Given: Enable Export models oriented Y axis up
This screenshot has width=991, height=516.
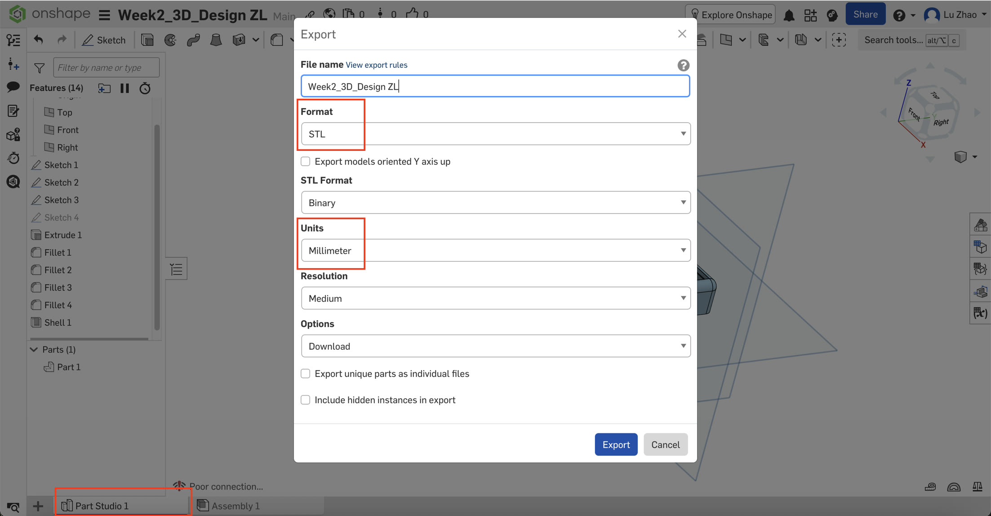Looking at the screenshot, I should pyautogui.click(x=306, y=161).
